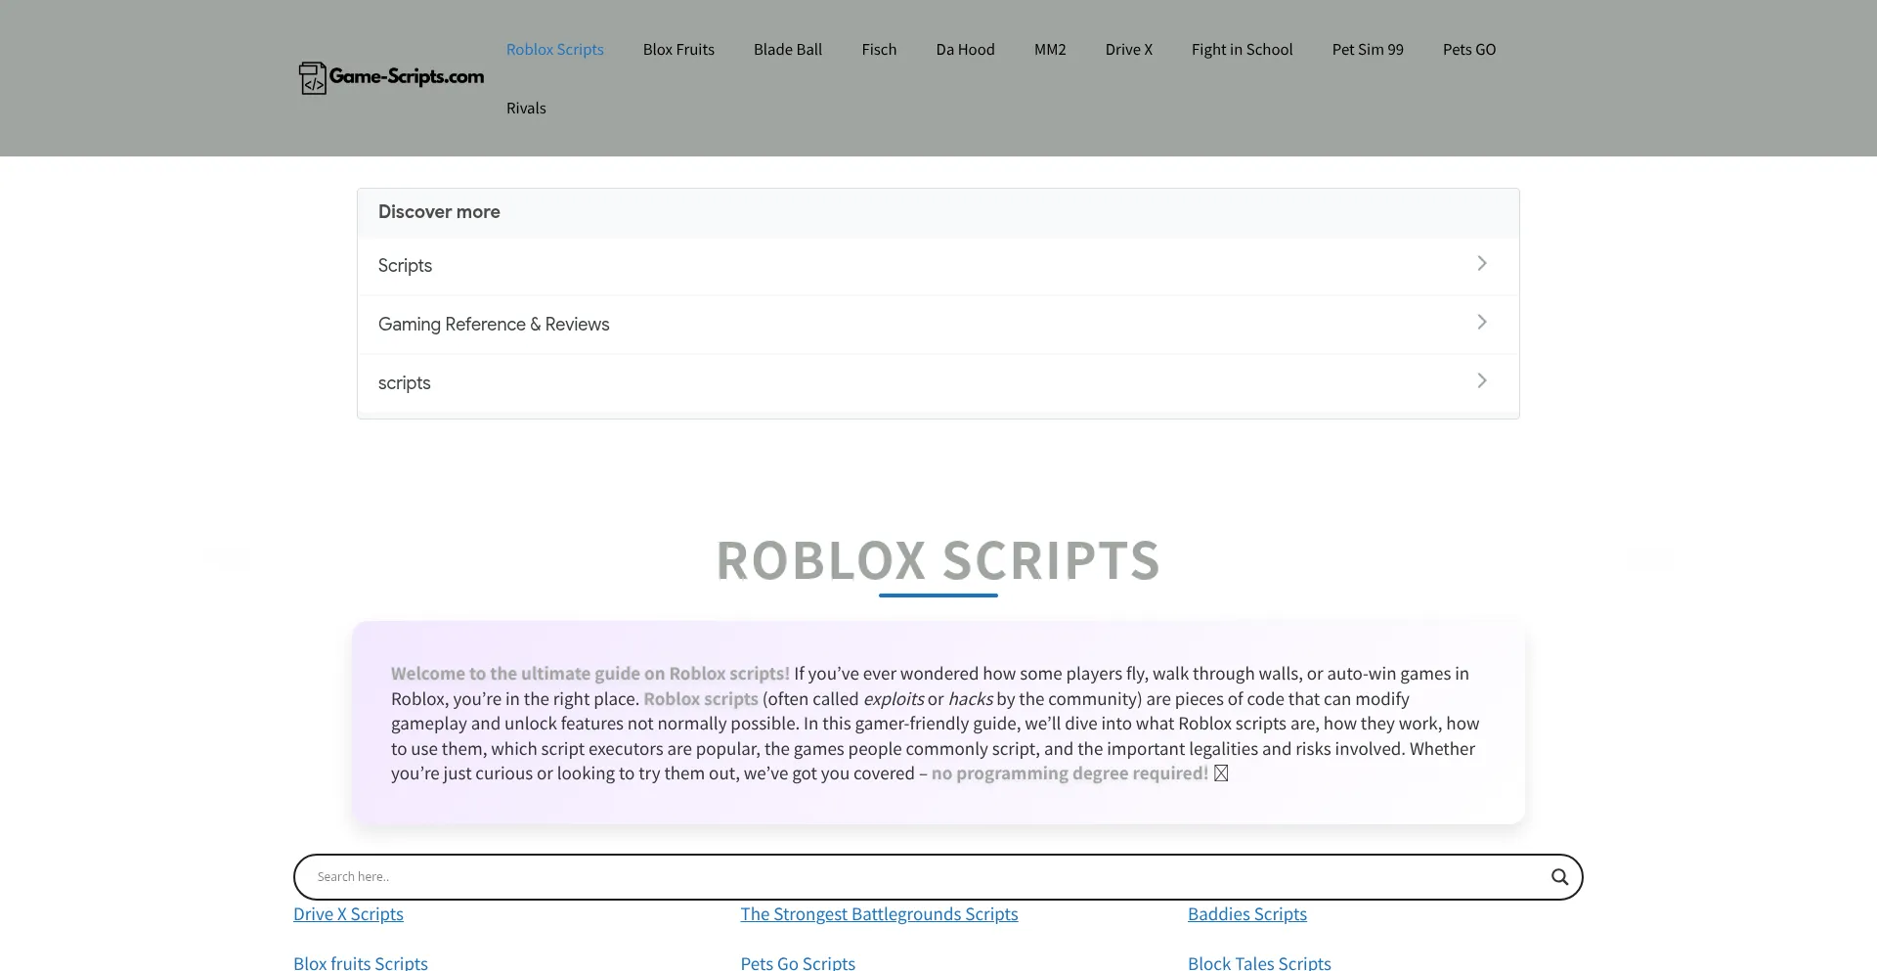The image size is (1877, 971).
Task: Click the ROBLOX SCRIPTS page heading
Action: click(938, 560)
